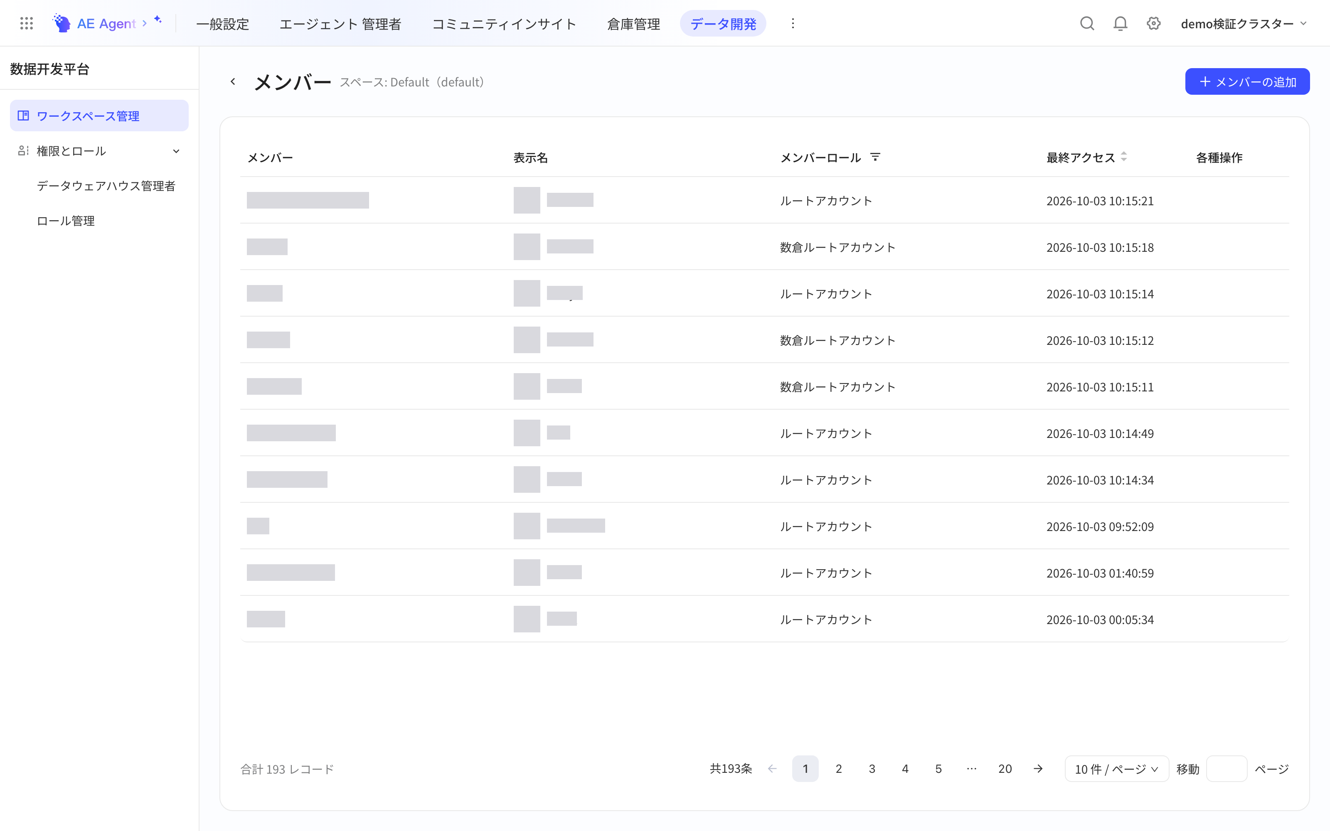Click the pagination ellipsis
1330x831 pixels.
972,768
